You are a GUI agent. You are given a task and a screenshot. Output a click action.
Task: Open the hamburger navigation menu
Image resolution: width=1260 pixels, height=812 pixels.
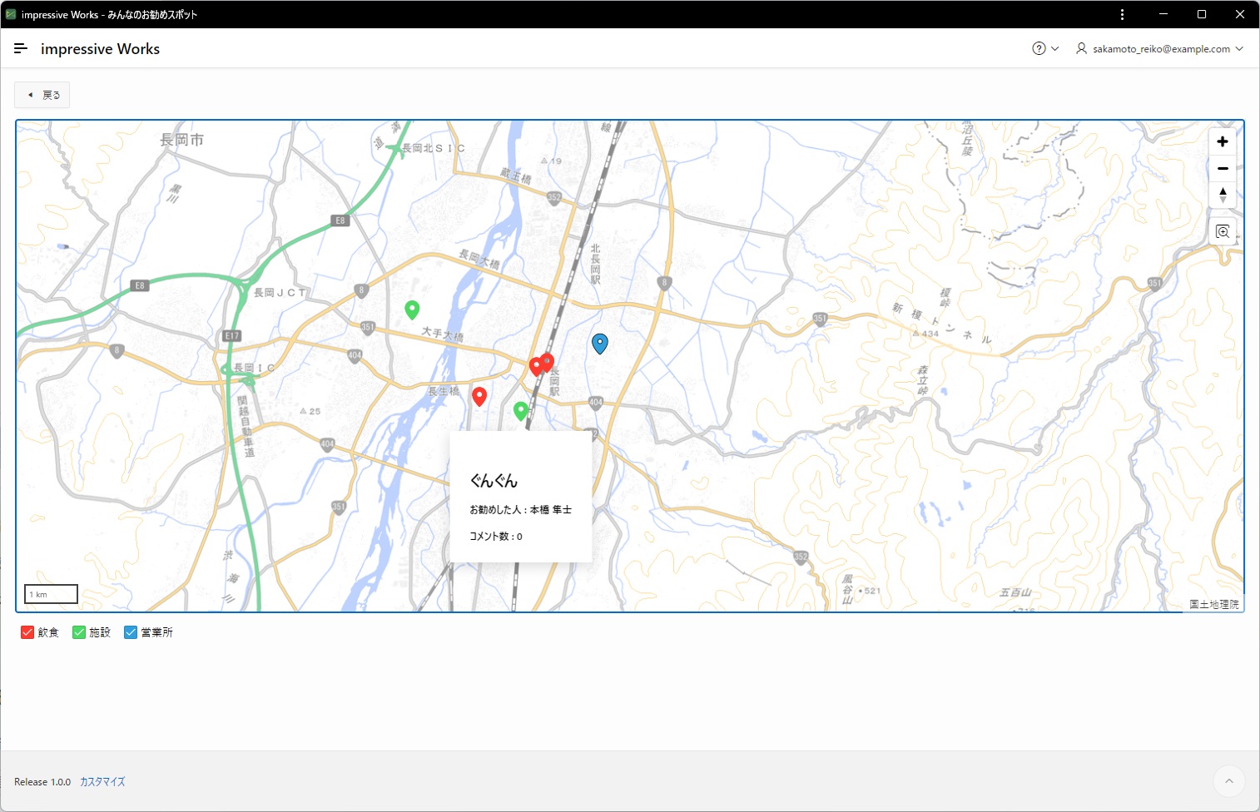[x=21, y=48]
